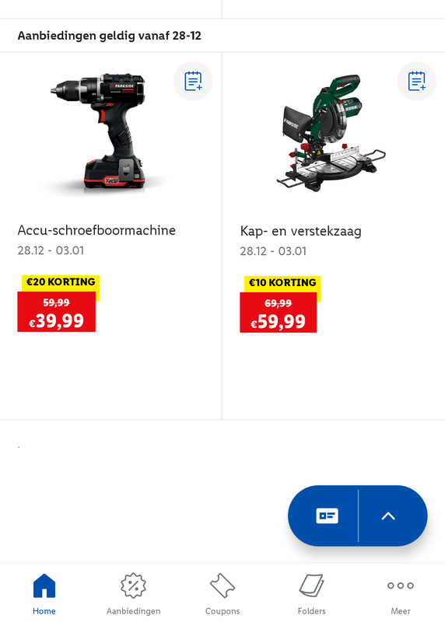Go to the Home tab
The height and width of the screenshot is (622, 445).
[x=44, y=593]
